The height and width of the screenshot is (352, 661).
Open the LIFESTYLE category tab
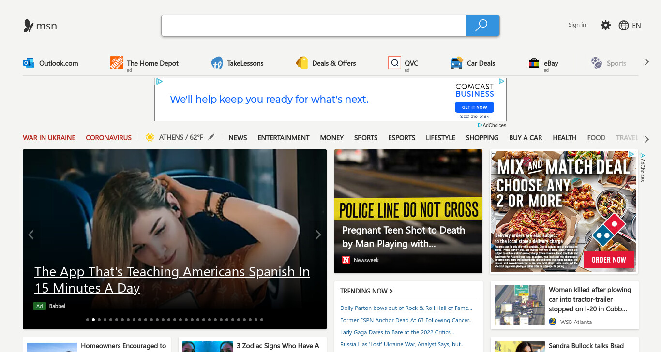coord(440,138)
